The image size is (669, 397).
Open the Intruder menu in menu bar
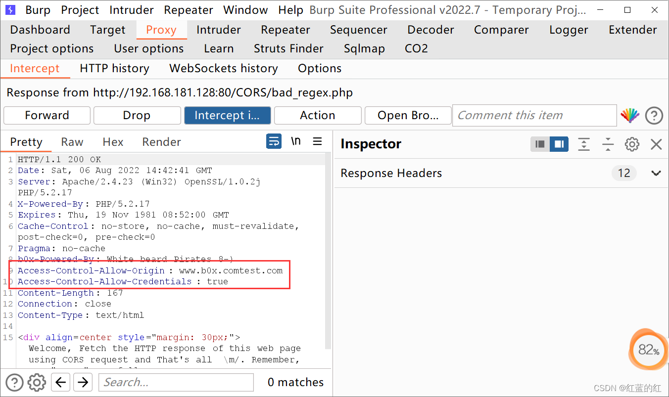(132, 10)
